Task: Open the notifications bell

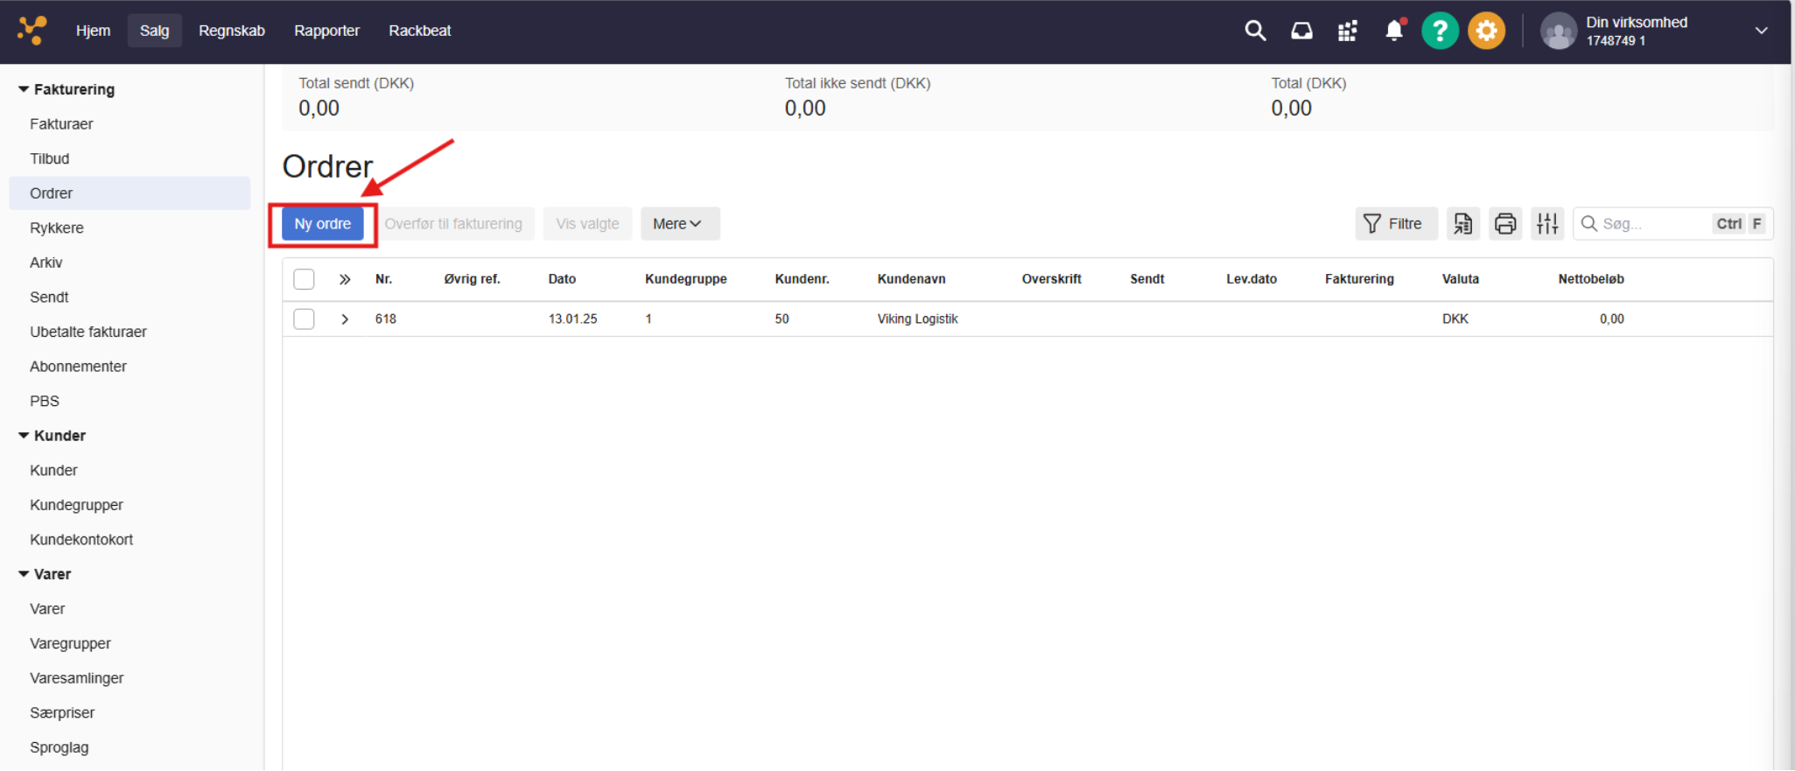Action: point(1394,31)
